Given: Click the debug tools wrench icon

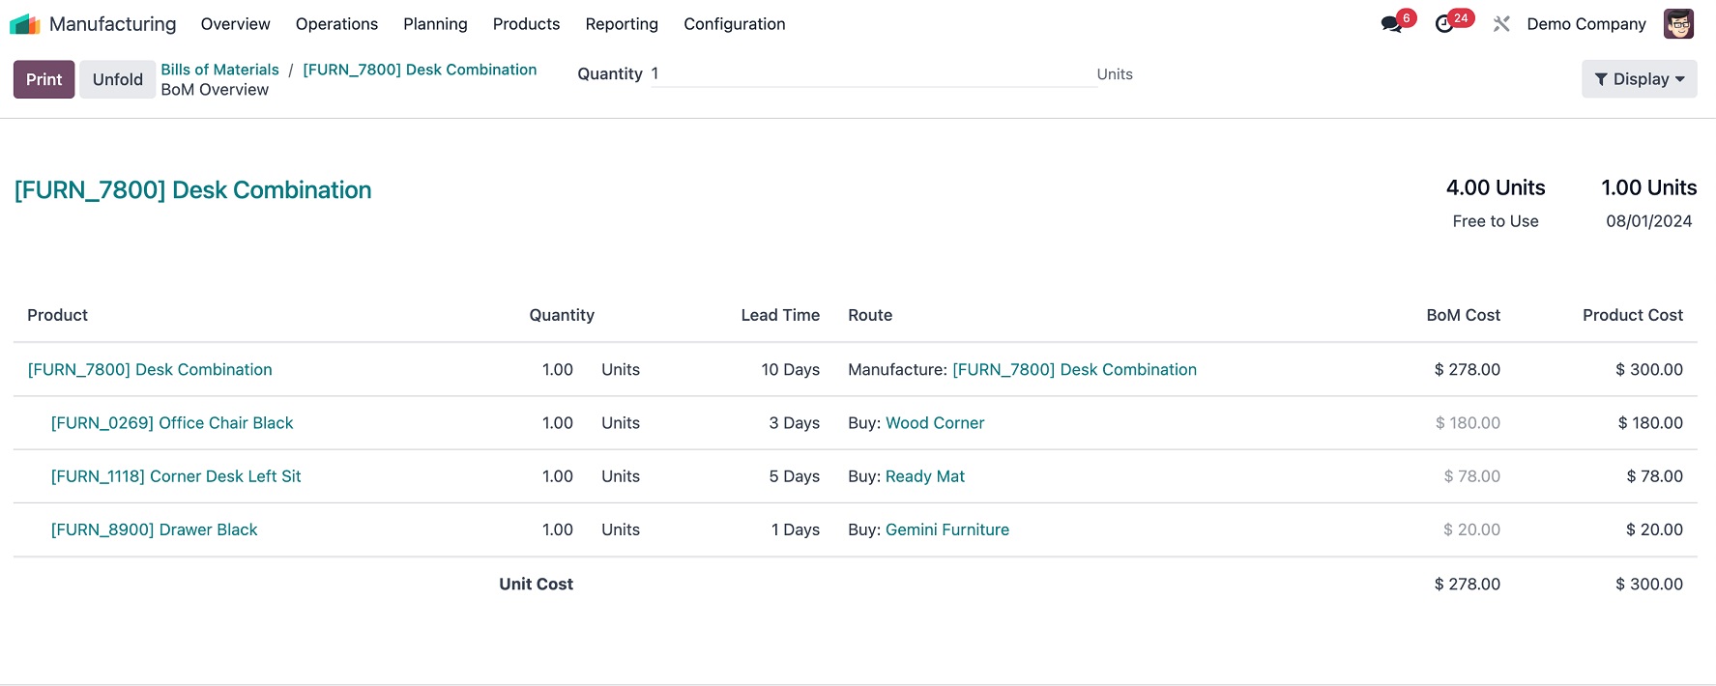Looking at the screenshot, I should pyautogui.click(x=1501, y=24).
